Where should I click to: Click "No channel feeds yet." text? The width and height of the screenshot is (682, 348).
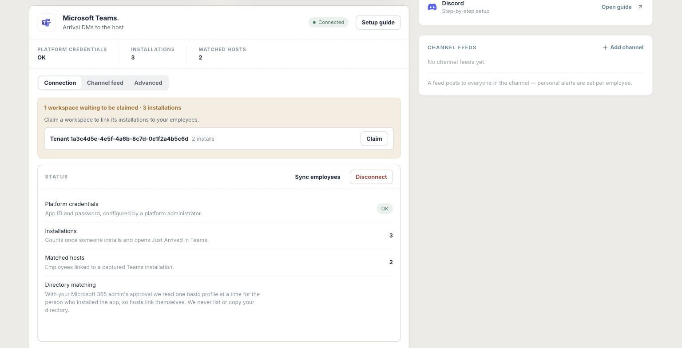tap(456, 62)
